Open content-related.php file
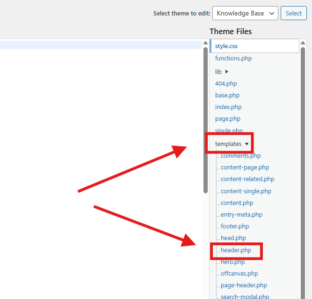Screen dimensions: 312x299 (247, 179)
